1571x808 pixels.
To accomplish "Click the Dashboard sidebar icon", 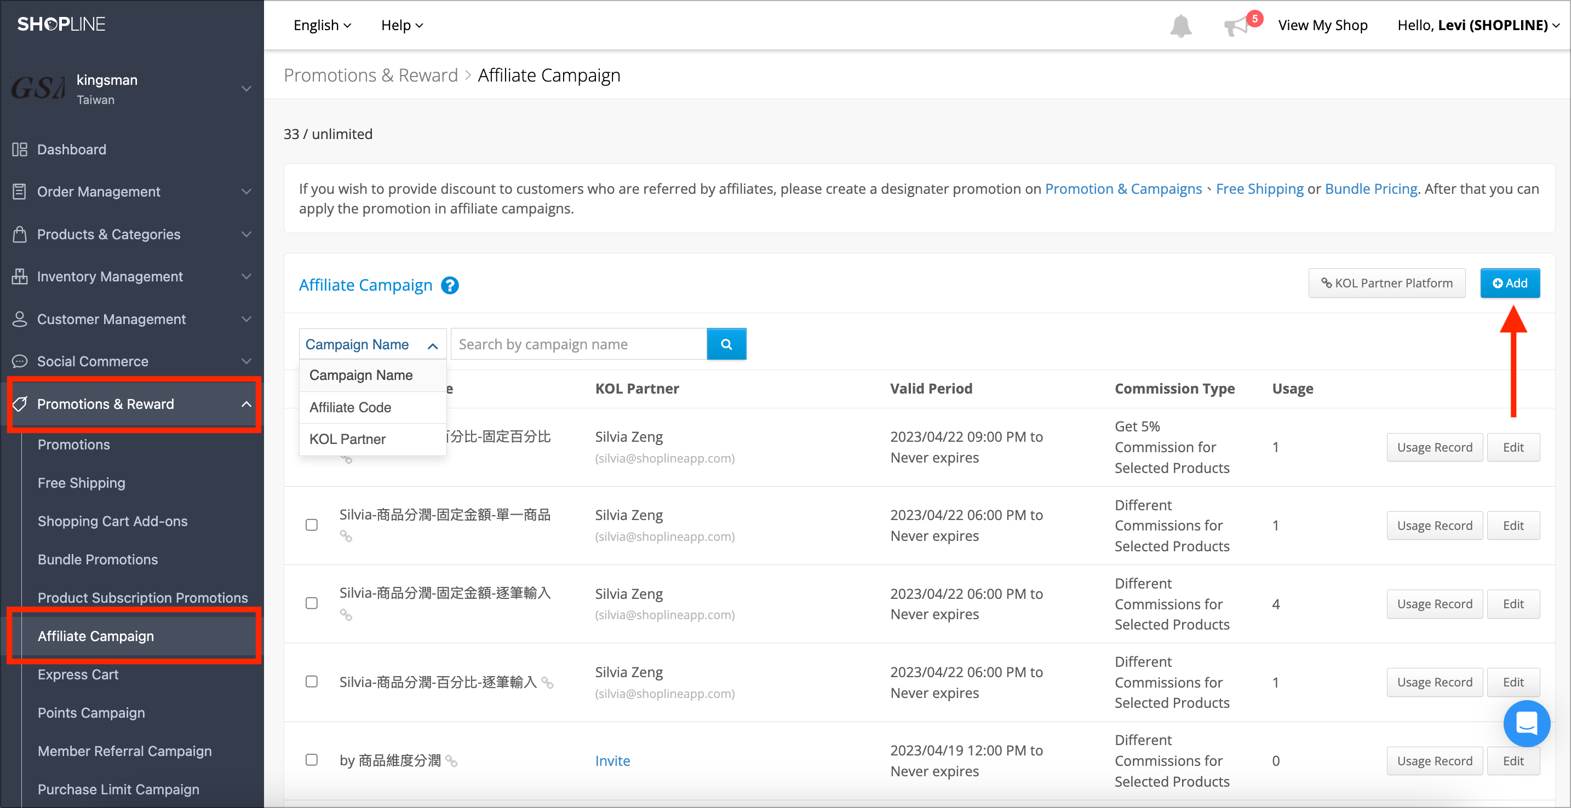I will [x=20, y=149].
